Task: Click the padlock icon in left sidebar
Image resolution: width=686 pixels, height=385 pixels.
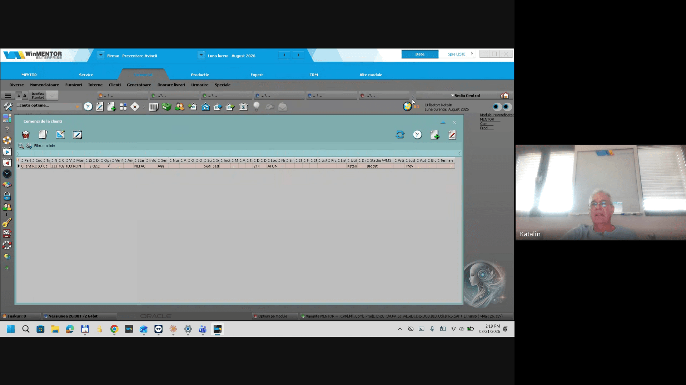Action: pyautogui.click(x=7, y=196)
